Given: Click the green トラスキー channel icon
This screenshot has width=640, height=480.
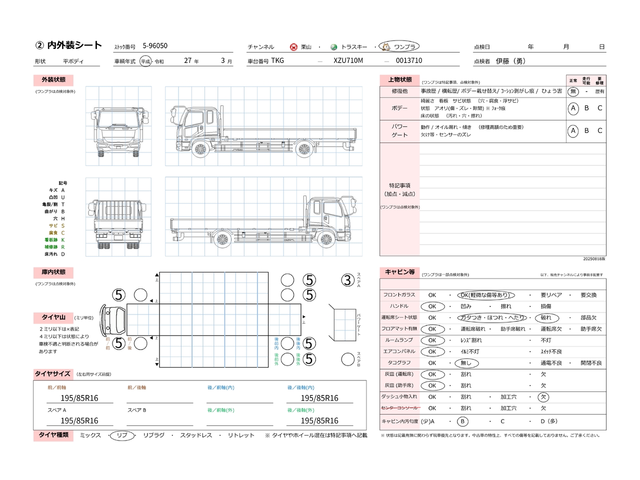Looking at the screenshot, I should point(334,47).
